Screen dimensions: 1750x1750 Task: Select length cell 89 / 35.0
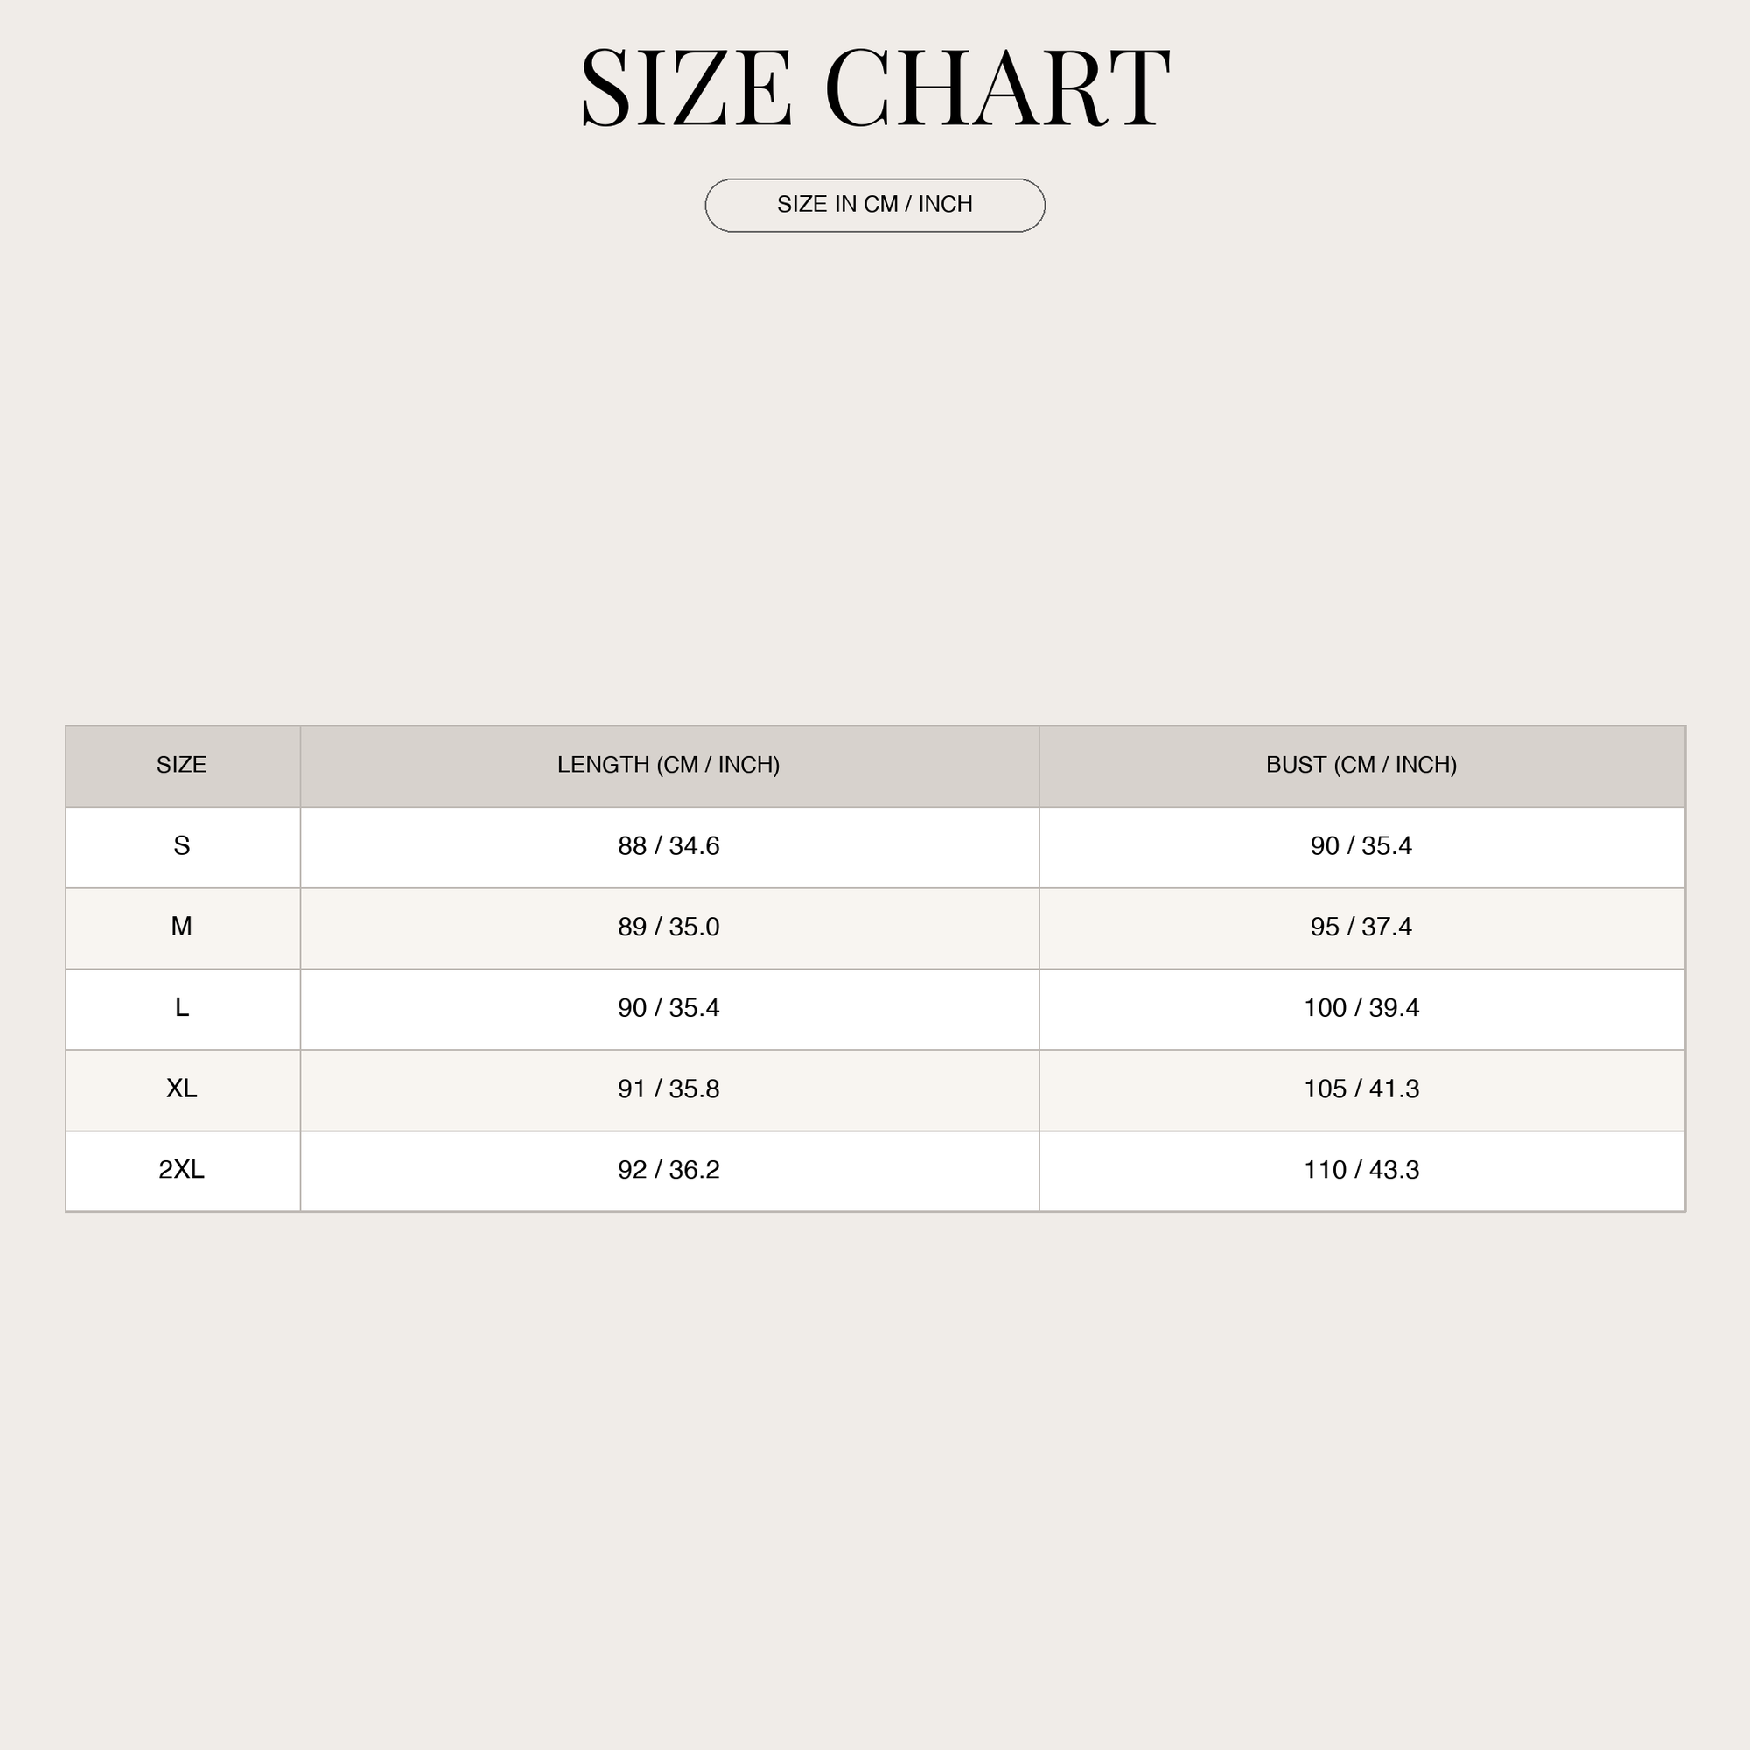[x=669, y=927]
